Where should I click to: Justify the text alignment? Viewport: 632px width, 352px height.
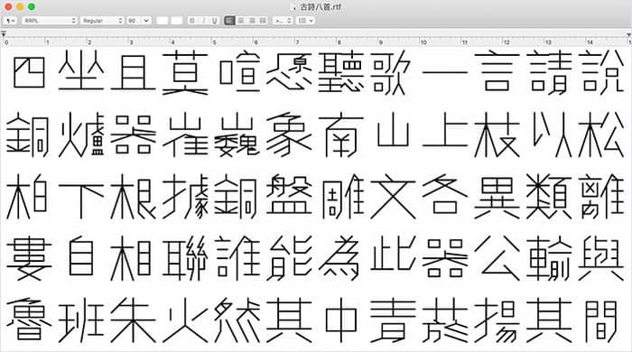pos(263,20)
